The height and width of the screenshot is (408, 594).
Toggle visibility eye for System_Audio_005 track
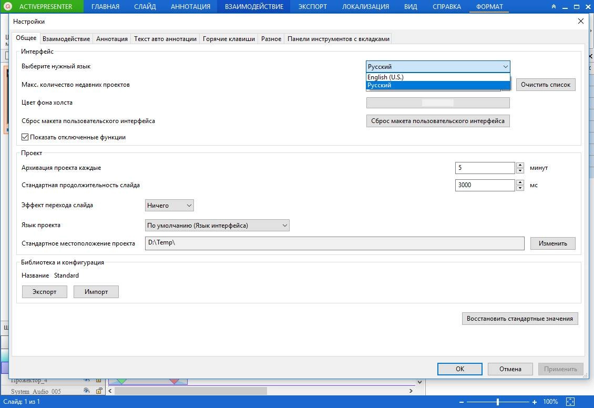[x=87, y=391]
